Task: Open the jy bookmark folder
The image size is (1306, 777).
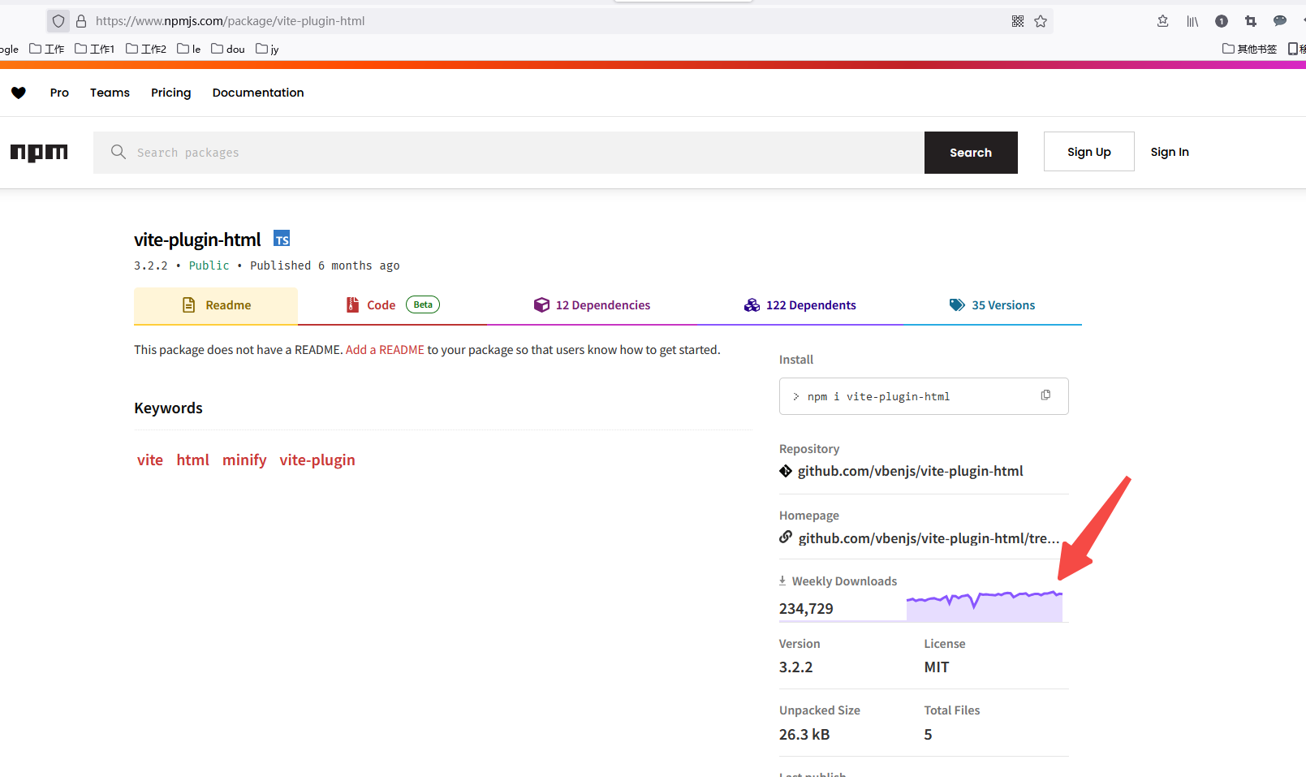Action: 268,49
